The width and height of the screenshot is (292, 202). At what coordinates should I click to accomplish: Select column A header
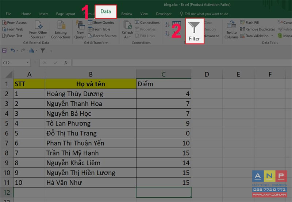pyautogui.click(x=29, y=74)
